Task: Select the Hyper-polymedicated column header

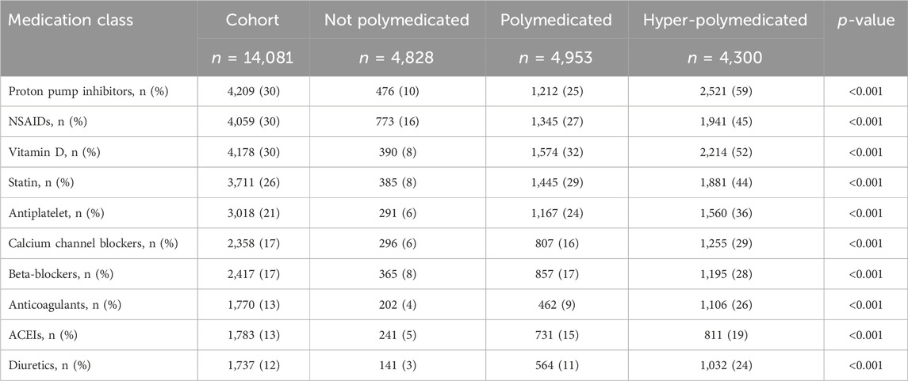Action: coord(725,21)
